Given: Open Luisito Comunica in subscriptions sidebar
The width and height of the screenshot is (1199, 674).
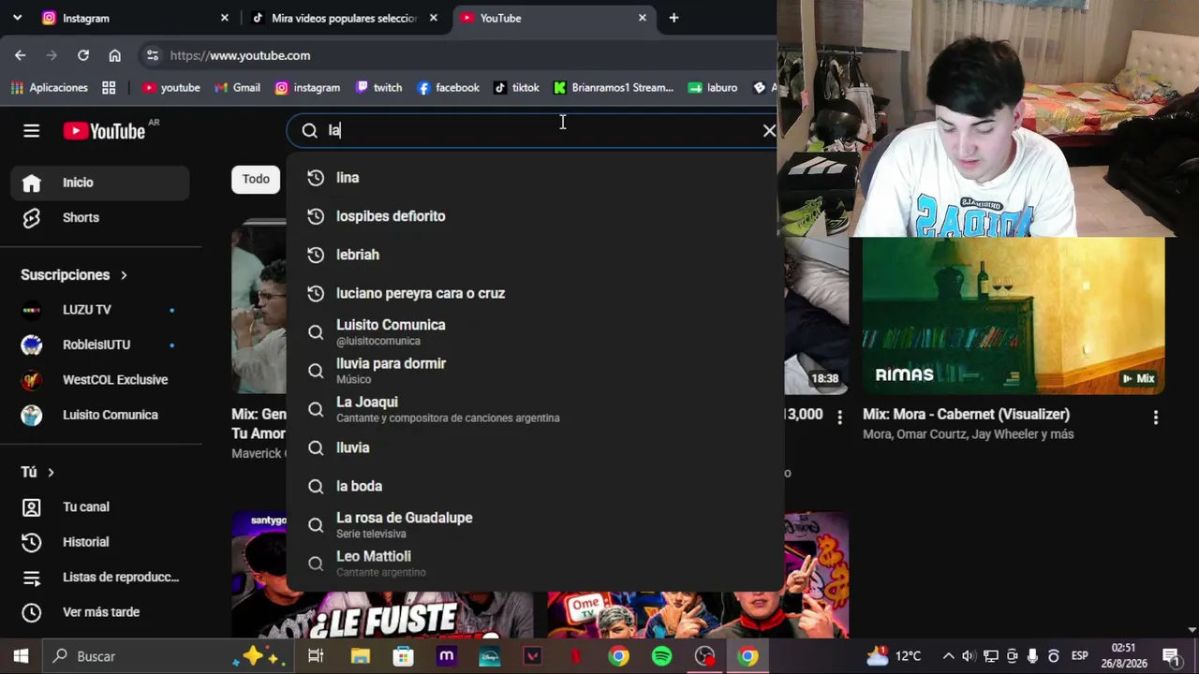Looking at the screenshot, I should [100, 415].
